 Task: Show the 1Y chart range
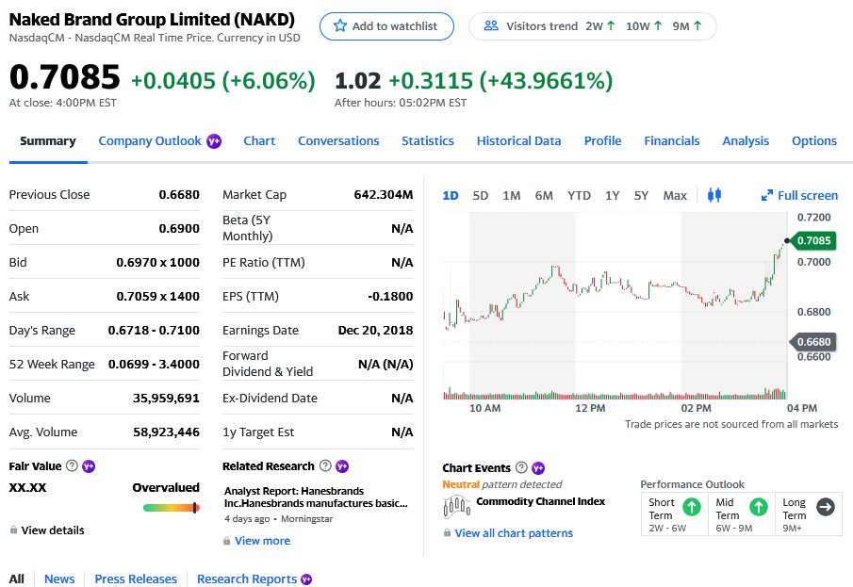613,195
